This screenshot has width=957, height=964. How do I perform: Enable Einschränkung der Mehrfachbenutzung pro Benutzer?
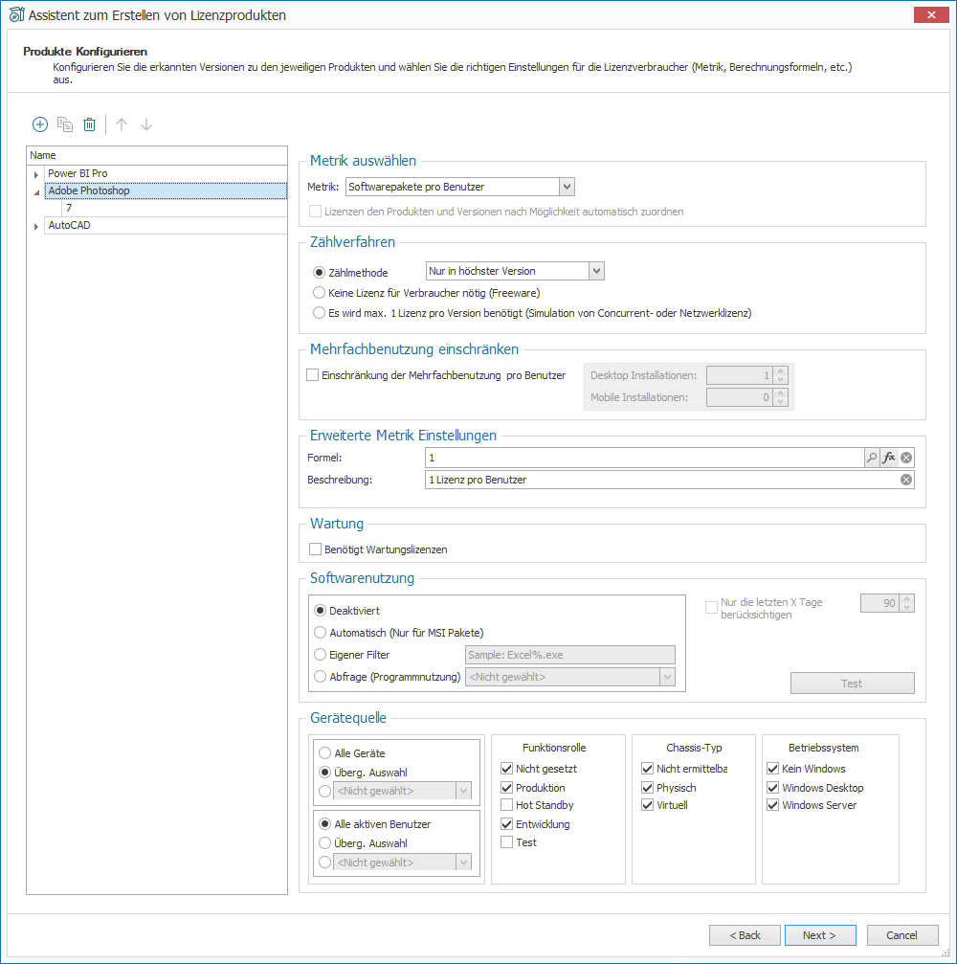click(x=312, y=375)
